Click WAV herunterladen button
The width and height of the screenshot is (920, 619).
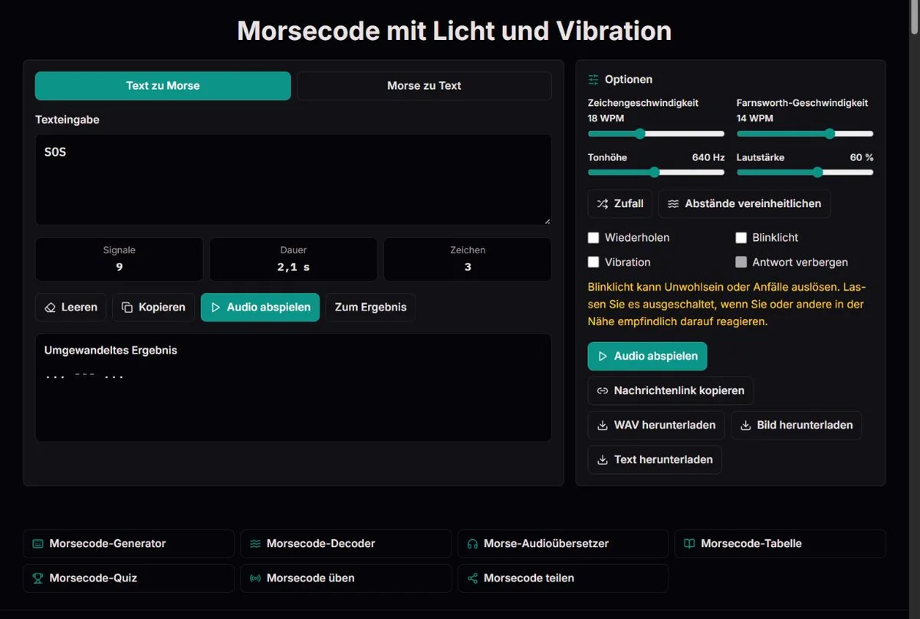pos(656,425)
